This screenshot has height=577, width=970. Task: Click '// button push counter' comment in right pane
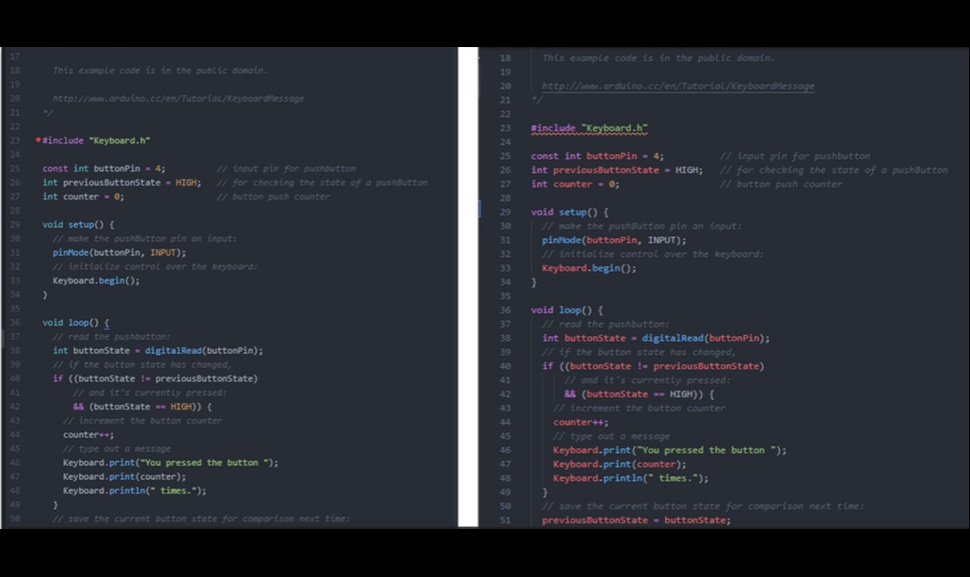click(781, 184)
